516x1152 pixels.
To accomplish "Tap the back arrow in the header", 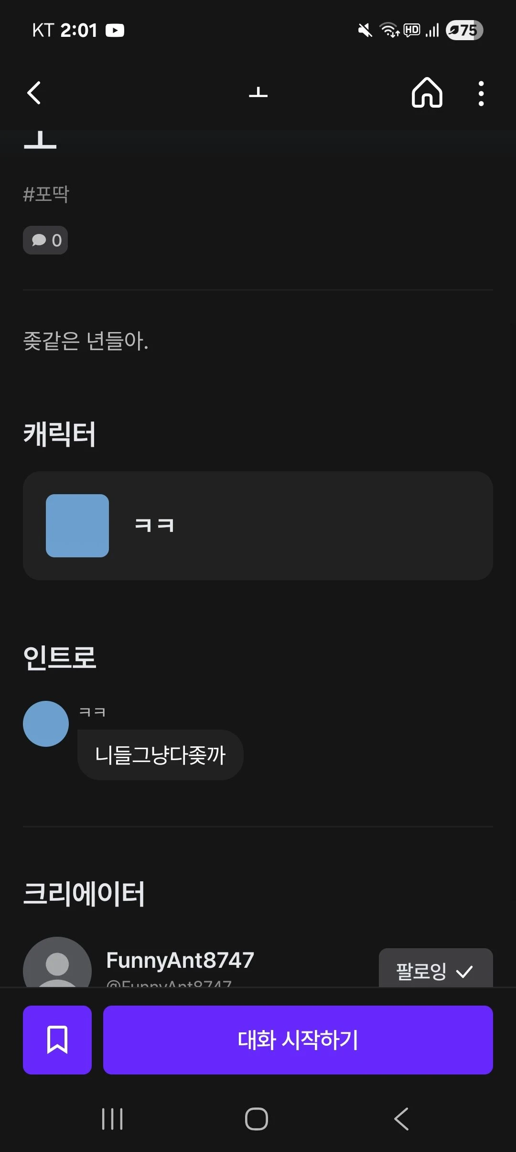I will tap(34, 93).
